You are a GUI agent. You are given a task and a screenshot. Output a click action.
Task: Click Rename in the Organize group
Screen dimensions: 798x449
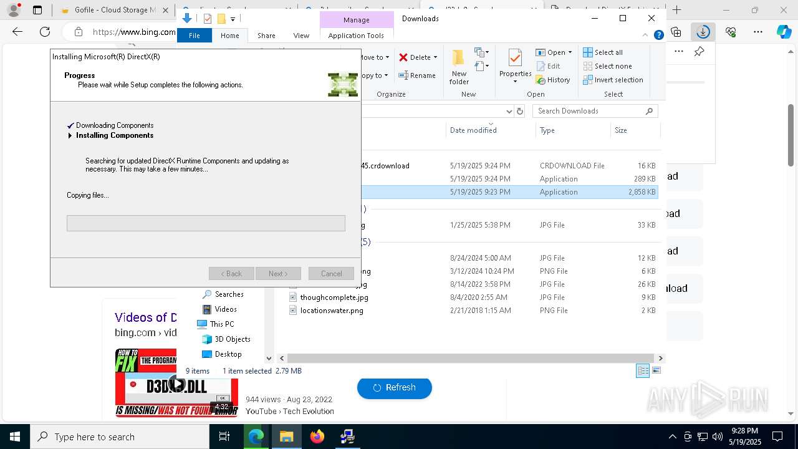pyautogui.click(x=417, y=75)
